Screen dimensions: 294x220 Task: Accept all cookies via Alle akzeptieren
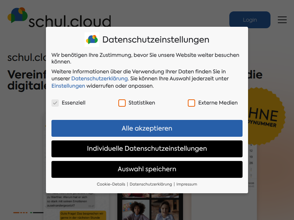click(147, 128)
